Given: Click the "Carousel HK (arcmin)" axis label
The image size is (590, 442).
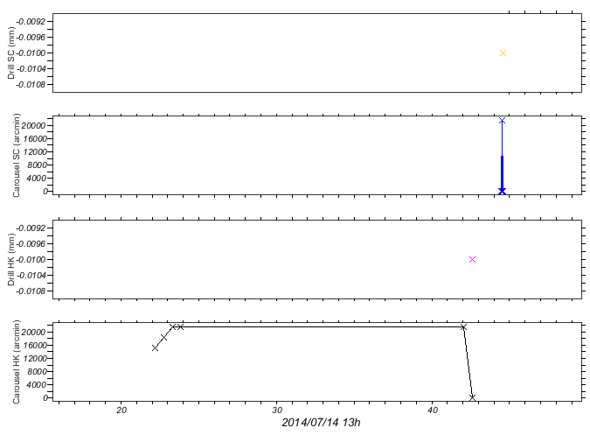Looking at the screenshot, I should coord(16,361).
